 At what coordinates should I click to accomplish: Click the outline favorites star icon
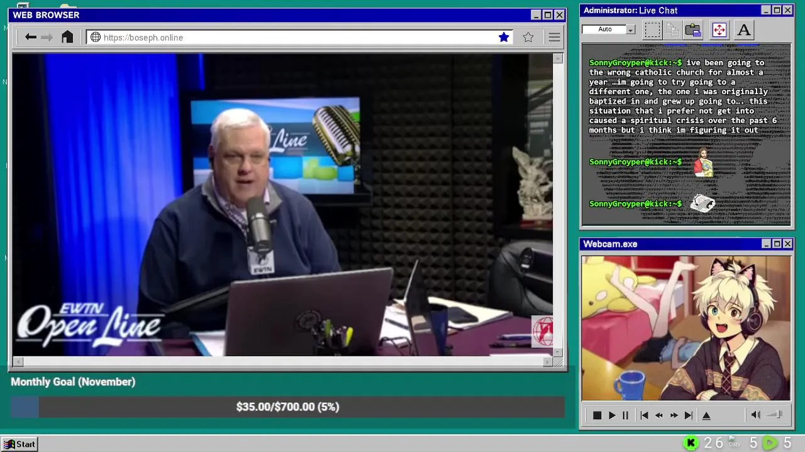coord(528,37)
